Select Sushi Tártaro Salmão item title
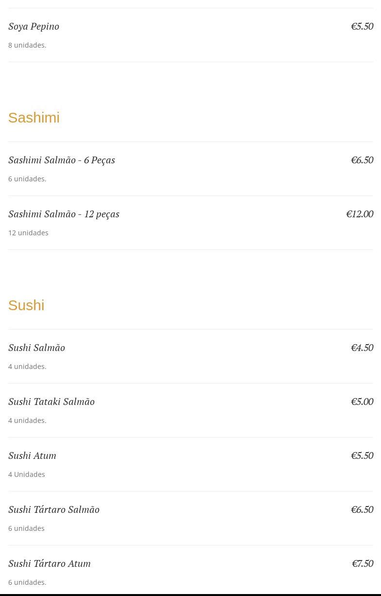Screen dimensions: 381x596 point(54,509)
